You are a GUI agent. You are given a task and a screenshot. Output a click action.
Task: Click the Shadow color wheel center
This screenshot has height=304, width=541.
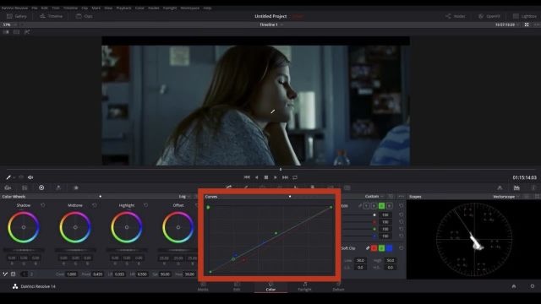point(24,227)
